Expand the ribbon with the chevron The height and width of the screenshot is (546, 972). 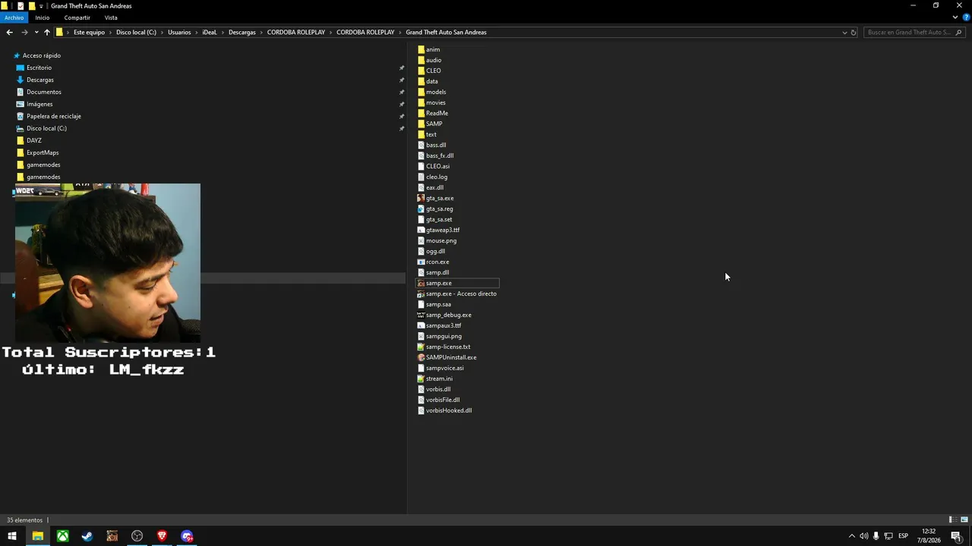[955, 17]
